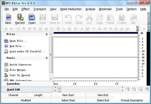Image resolution: width=151 pixels, height=104 pixels.
Task: Collapse the Tools section chevron
Action: [47, 58]
